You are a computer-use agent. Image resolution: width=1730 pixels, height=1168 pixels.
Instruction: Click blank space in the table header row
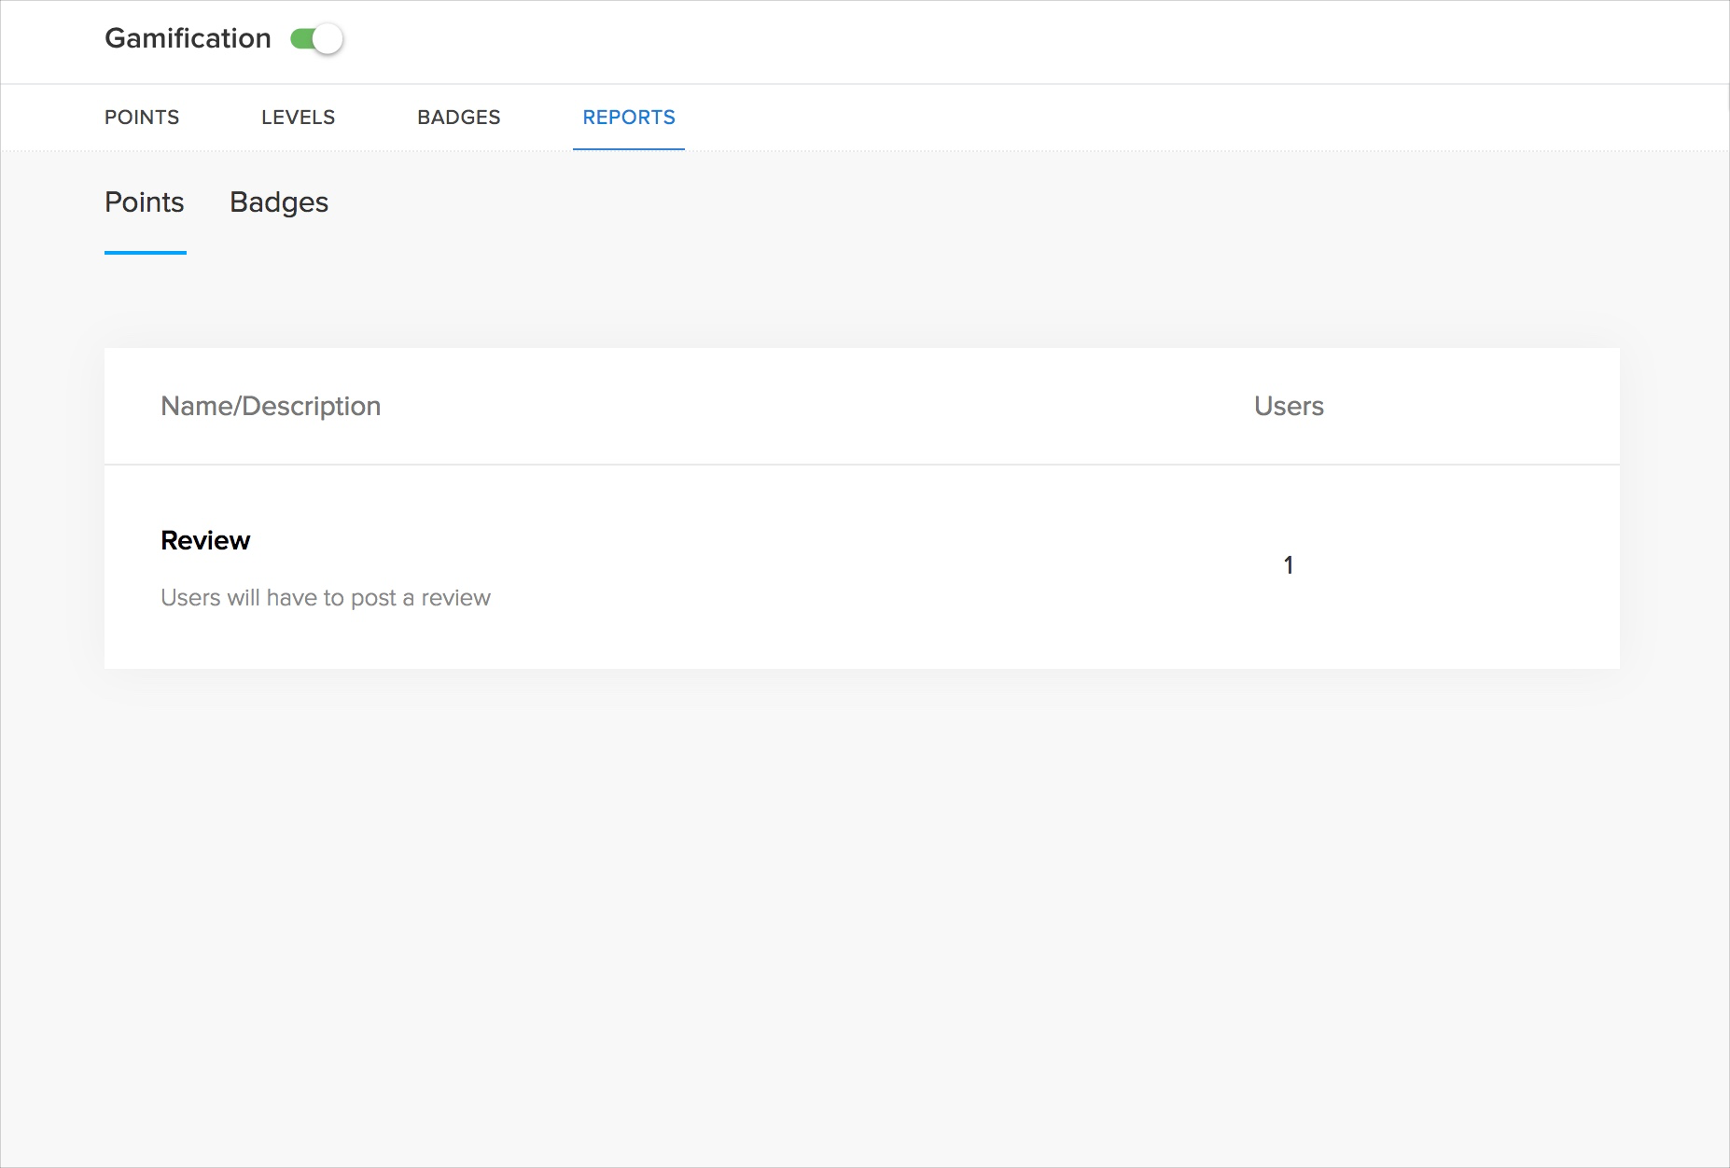pos(793,406)
